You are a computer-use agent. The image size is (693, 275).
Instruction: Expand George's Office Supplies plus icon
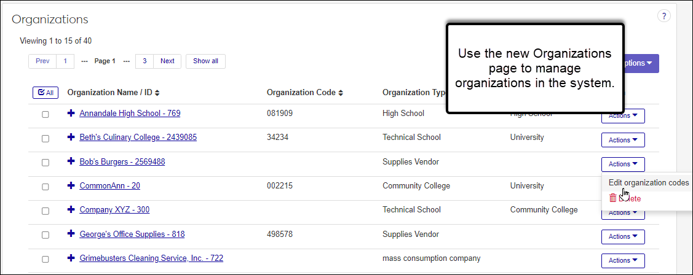click(x=71, y=234)
